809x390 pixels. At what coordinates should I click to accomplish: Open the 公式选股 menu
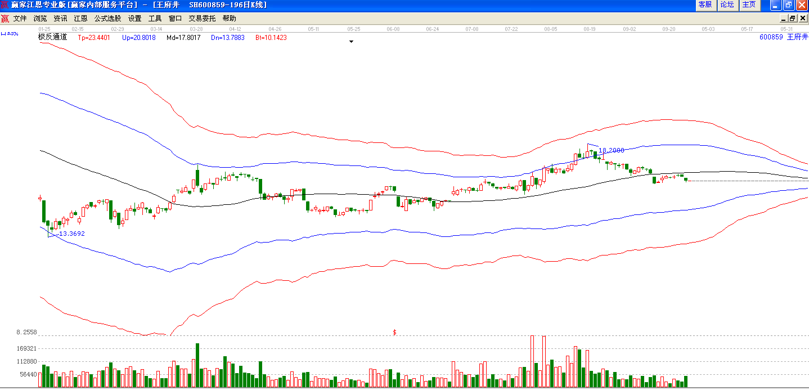(107, 19)
